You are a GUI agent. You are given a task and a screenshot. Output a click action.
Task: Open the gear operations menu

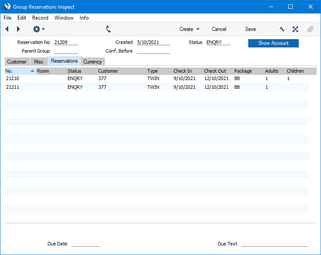click(x=39, y=29)
